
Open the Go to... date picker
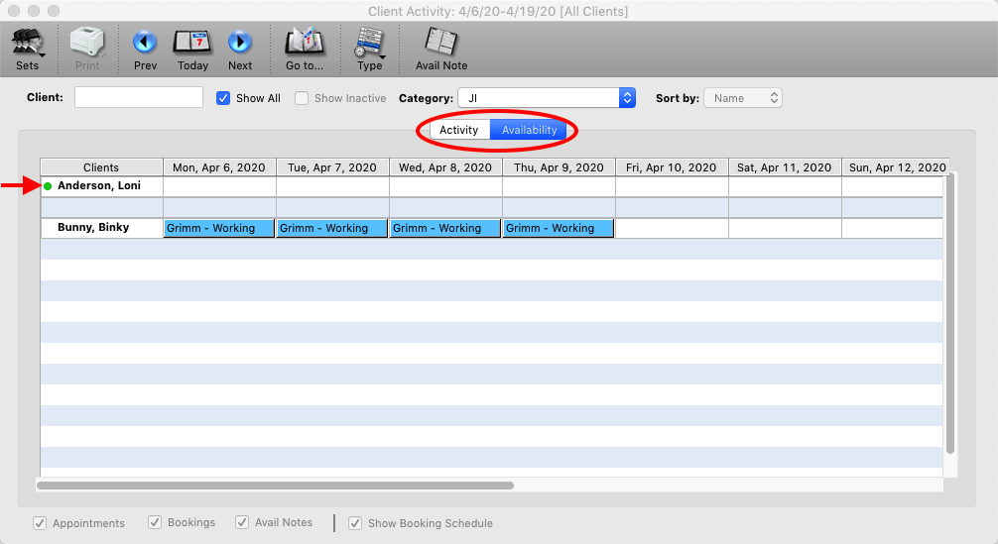tap(305, 49)
